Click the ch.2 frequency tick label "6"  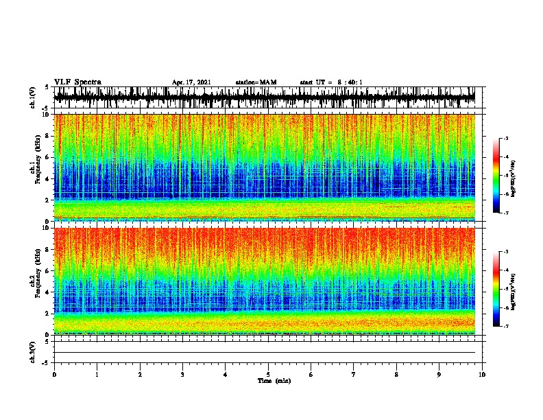[x=49, y=271]
